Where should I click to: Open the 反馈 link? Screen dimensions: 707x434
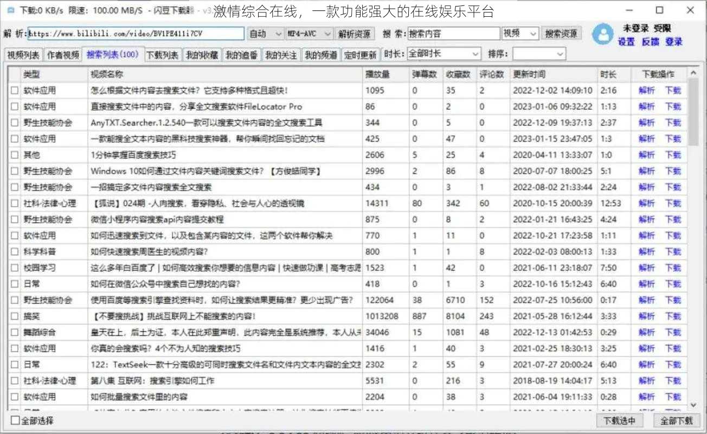(650, 42)
